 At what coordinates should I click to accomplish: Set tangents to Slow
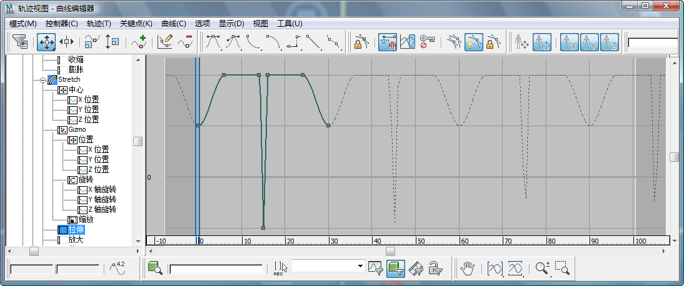click(x=273, y=42)
